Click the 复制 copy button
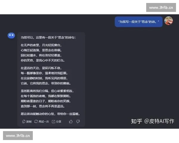The height and width of the screenshot is (143, 179). (27, 122)
